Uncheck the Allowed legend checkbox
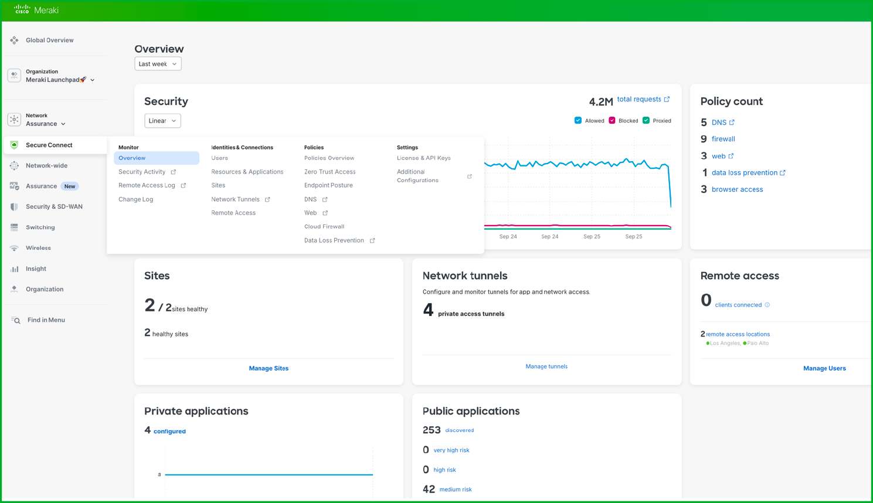The image size is (873, 503). 578,121
